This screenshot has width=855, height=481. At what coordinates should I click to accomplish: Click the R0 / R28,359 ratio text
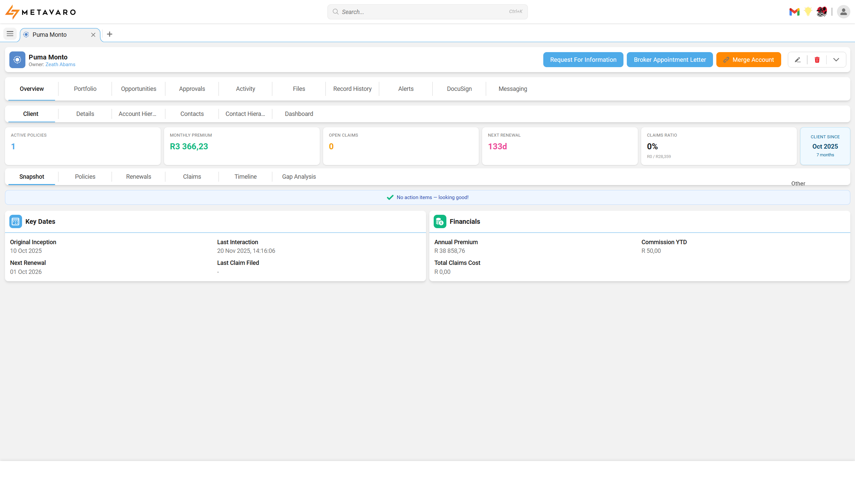[x=659, y=157]
